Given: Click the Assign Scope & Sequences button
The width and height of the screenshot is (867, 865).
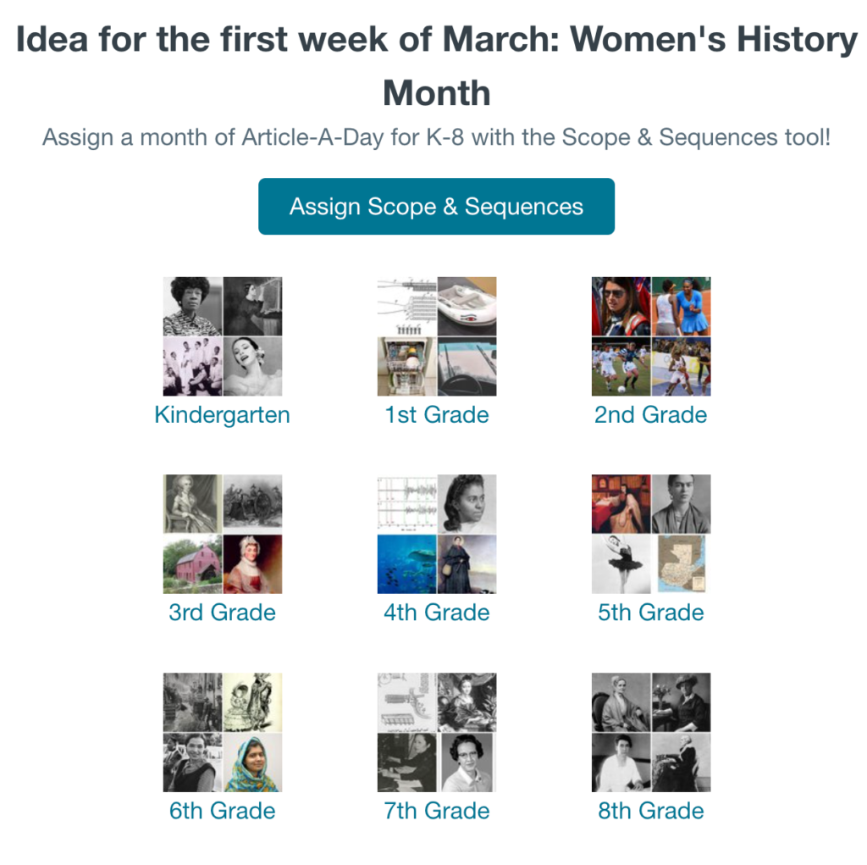Looking at the screenshot, I should [x=436, y=207].
